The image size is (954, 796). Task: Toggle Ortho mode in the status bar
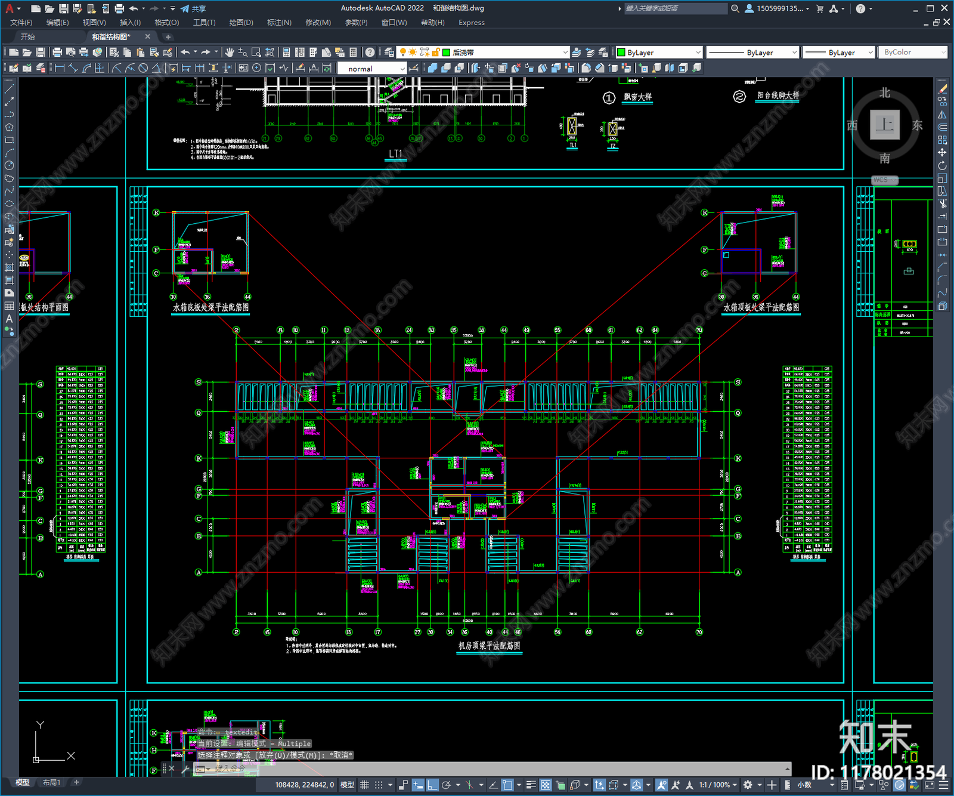(x=432, y=785)
